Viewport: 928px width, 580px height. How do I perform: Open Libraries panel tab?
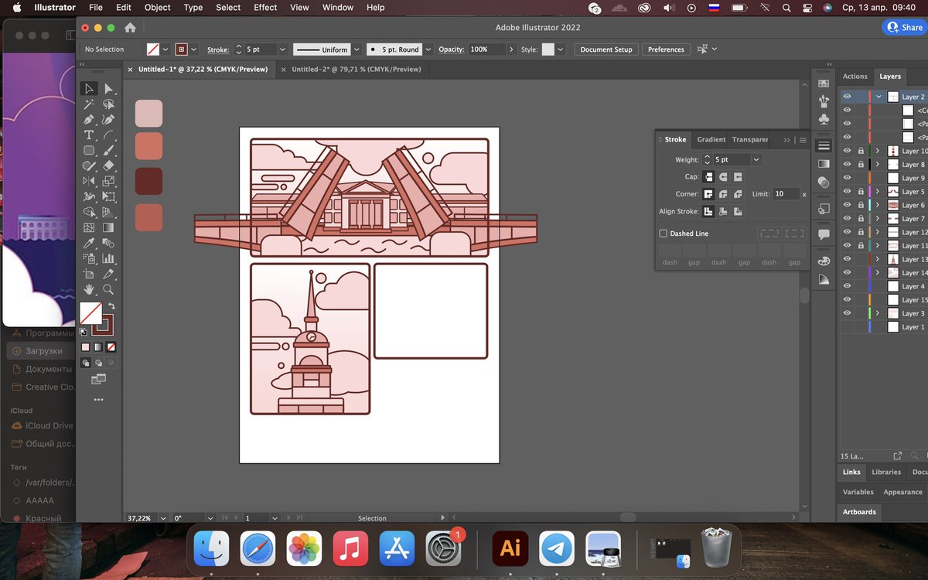(886, 472)
